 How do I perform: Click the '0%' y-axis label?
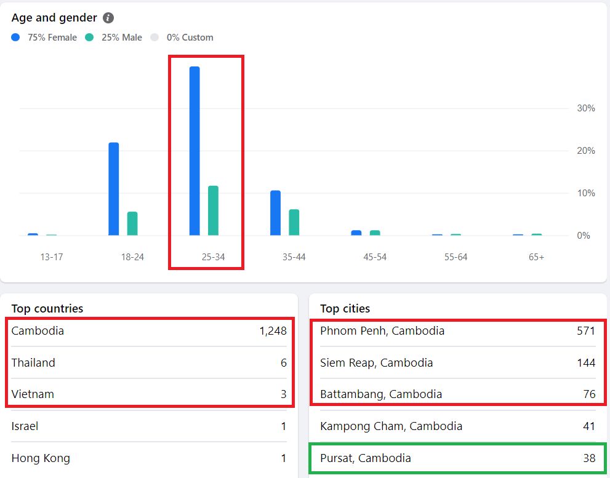click(584, 235)
